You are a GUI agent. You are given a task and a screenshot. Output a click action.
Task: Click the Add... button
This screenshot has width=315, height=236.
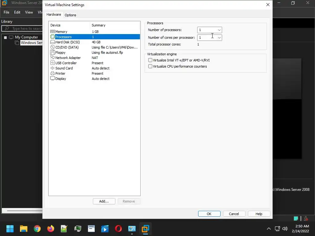pyautogui.click(x=104, y=201)
